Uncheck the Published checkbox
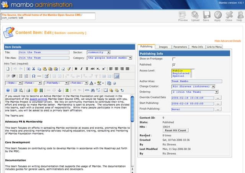 click(173, 65)
